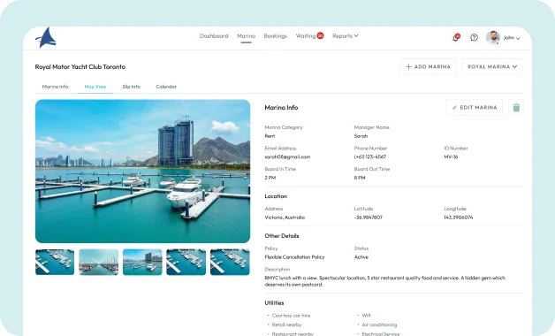Click the phone number (+61) 123-4567
555x336 pixels.
[370, 157]
